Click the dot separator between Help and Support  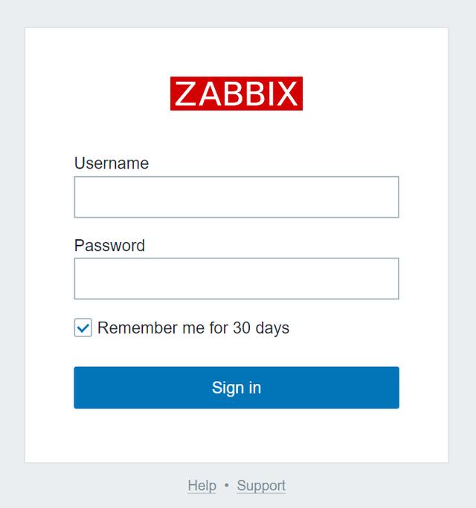pyautogui.click(x=227, y=485)
